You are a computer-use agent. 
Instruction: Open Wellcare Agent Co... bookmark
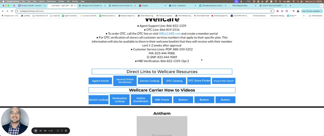tap(127, 16)
